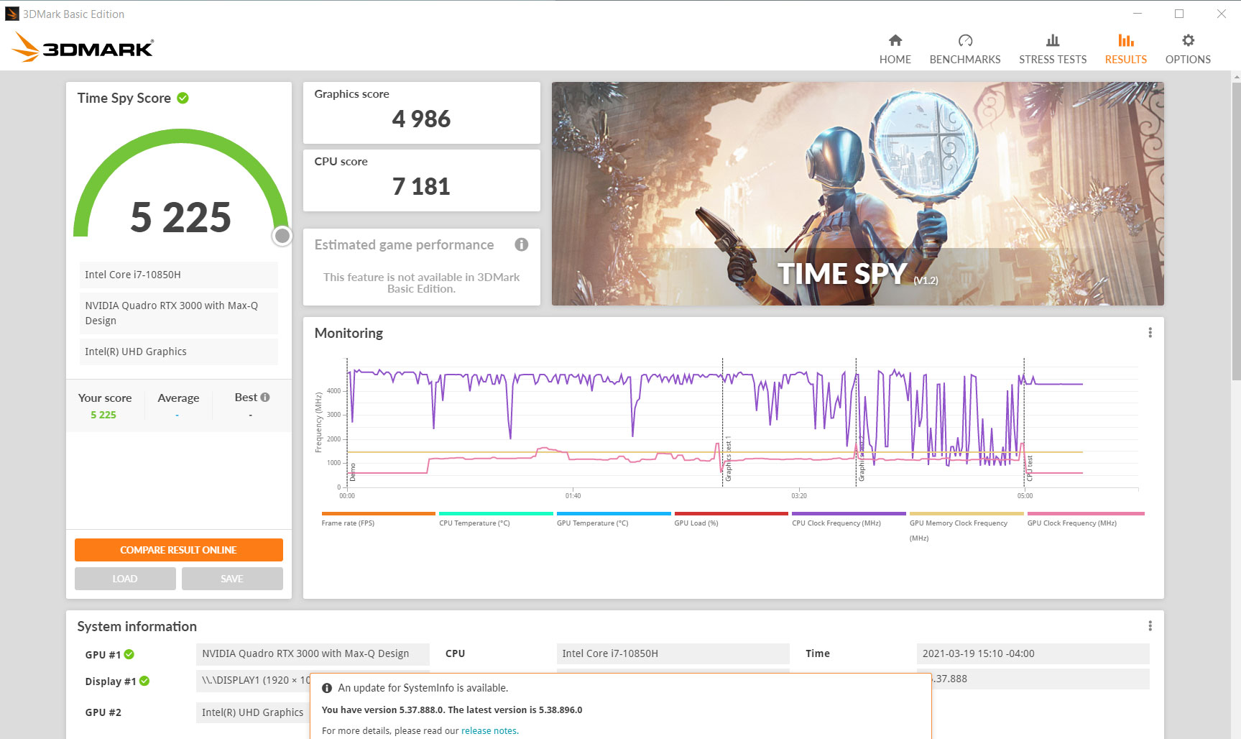The height and width of the screenshot is (739, 1241).
Task: Close the 3DMark window
Action: [x=1221, y=14]
